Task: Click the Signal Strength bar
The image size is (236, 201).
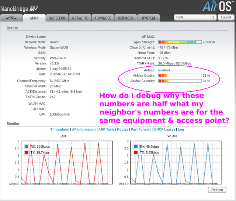Action: 180,42
